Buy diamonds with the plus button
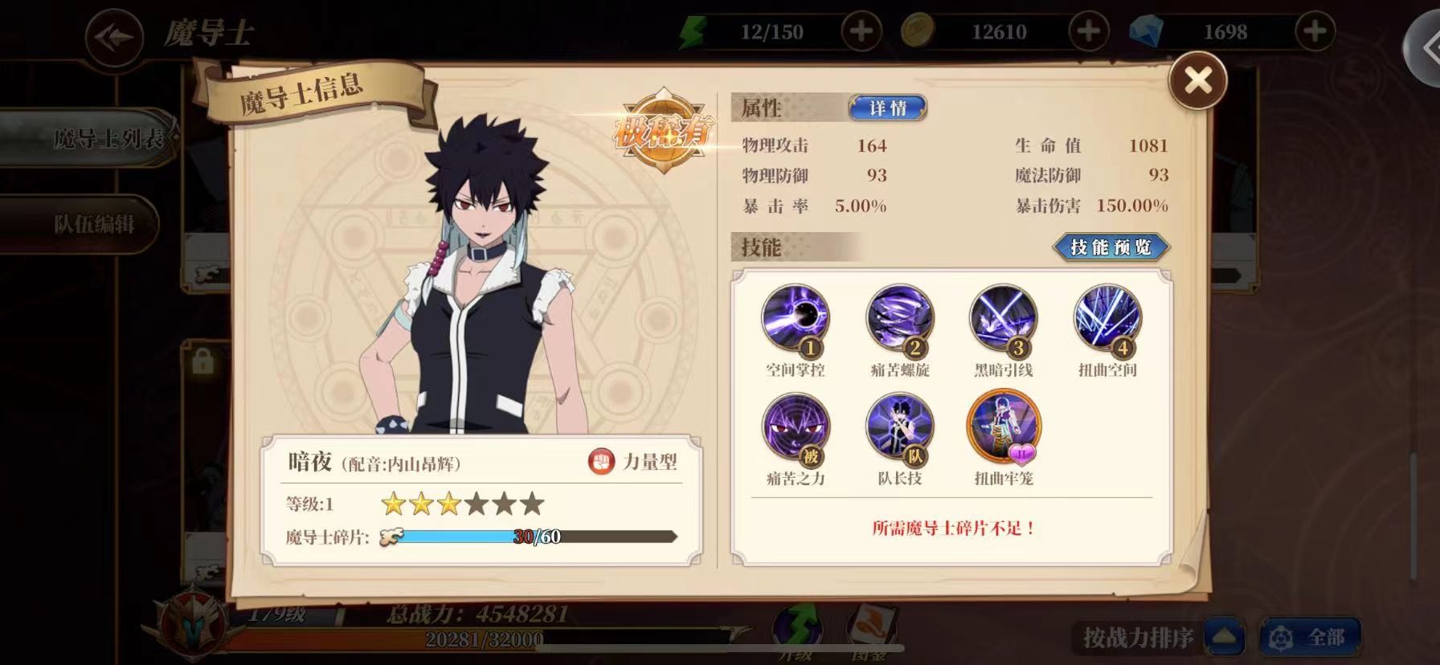The width and height of the screenshot is (1440, 665). pyautogui.click(x=1315, y=32)
